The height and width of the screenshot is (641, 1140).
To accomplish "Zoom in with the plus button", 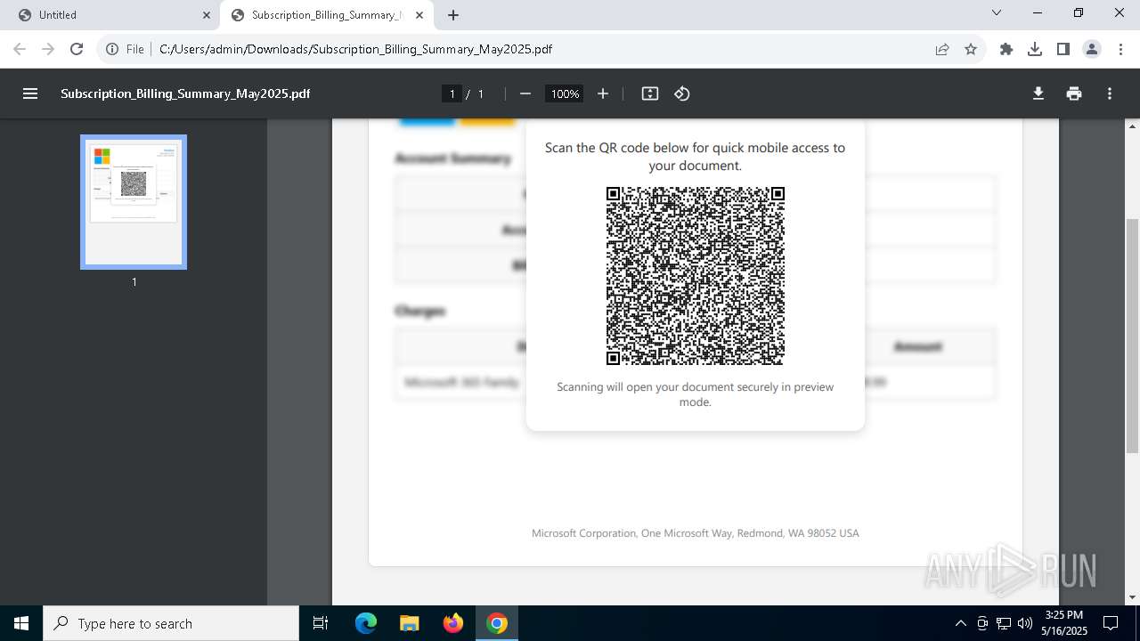I will (603, 93).
